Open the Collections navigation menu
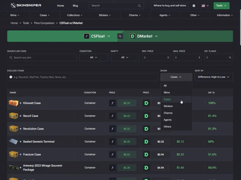Viewport: 241px width, 180px height. click(x=75, y=15)
